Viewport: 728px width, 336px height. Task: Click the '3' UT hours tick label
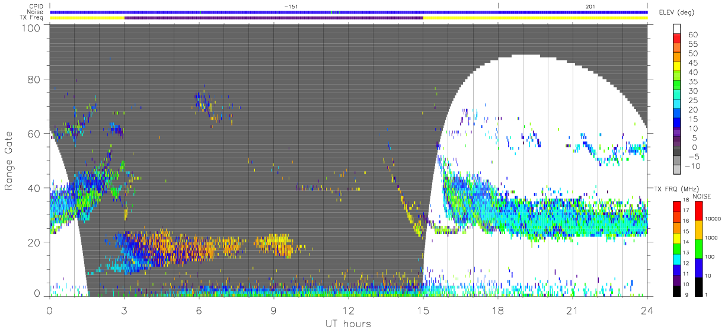[x=124, y=310]
